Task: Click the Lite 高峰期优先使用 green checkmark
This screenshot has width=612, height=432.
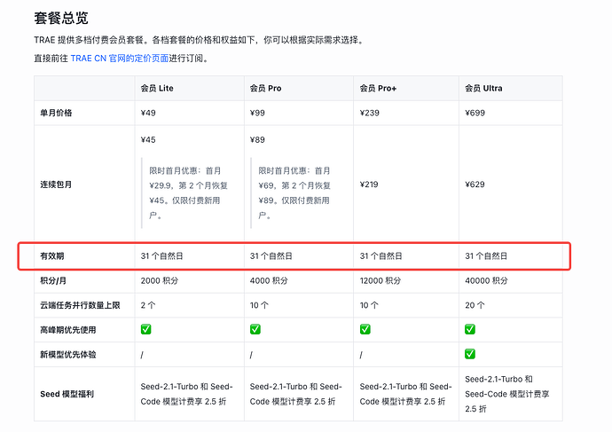Action: point(146,329)
